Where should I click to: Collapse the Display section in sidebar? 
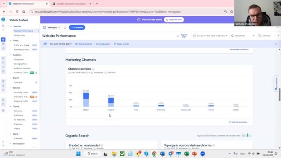(11, 106)
